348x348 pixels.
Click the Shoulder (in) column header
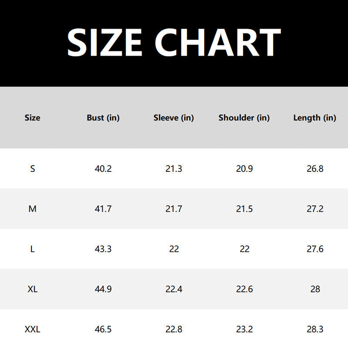tap(244, 117)
